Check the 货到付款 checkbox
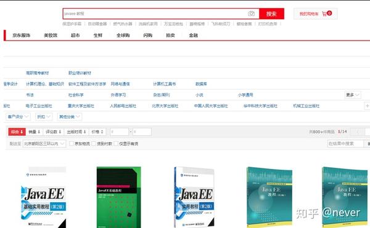The width and height of the screenshot is (370, 228). [94, 143]
